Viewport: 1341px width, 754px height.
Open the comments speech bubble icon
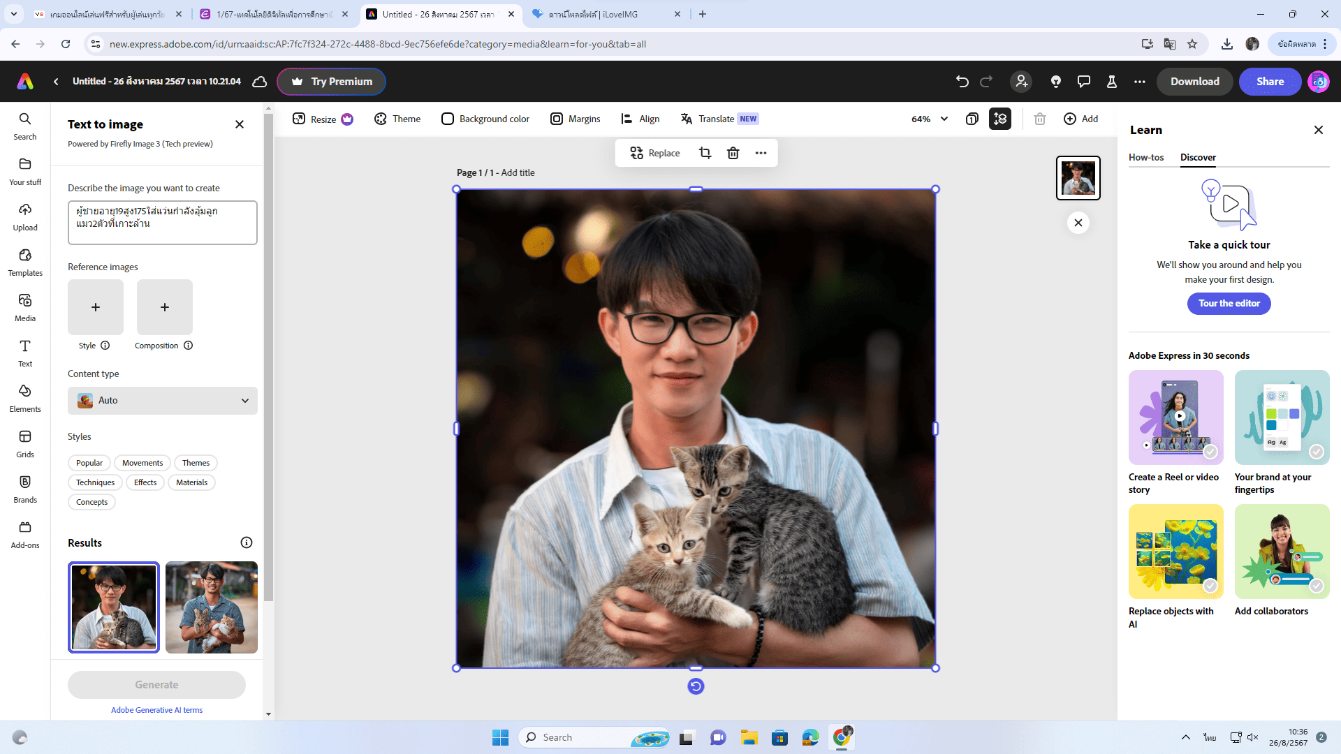click(1083, 82)
